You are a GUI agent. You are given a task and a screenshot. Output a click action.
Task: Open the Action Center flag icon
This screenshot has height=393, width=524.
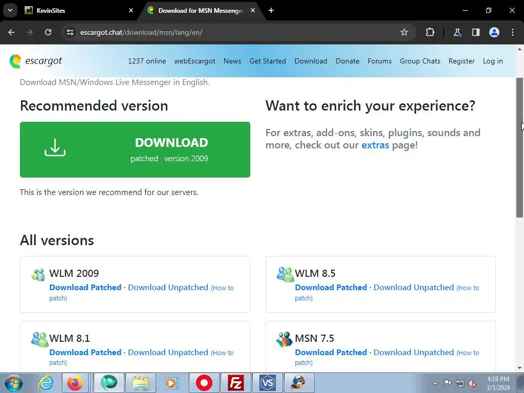click(x=447, y=383)
